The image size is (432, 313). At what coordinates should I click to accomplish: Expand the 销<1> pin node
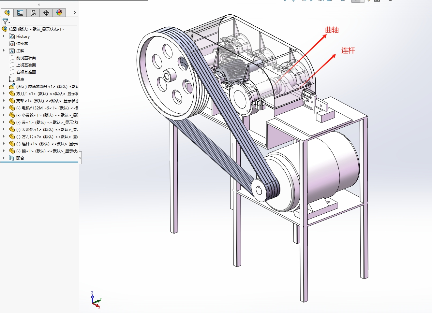[4, 151]
